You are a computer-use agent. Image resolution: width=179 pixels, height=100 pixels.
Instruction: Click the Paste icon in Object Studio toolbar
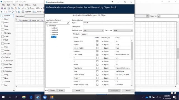tap(16, 8)
